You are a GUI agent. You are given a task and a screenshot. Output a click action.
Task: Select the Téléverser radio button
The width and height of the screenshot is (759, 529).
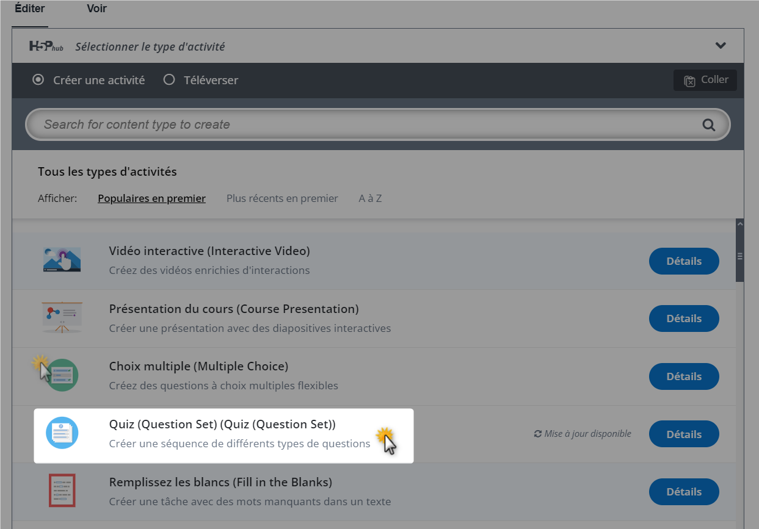point(169,80)
